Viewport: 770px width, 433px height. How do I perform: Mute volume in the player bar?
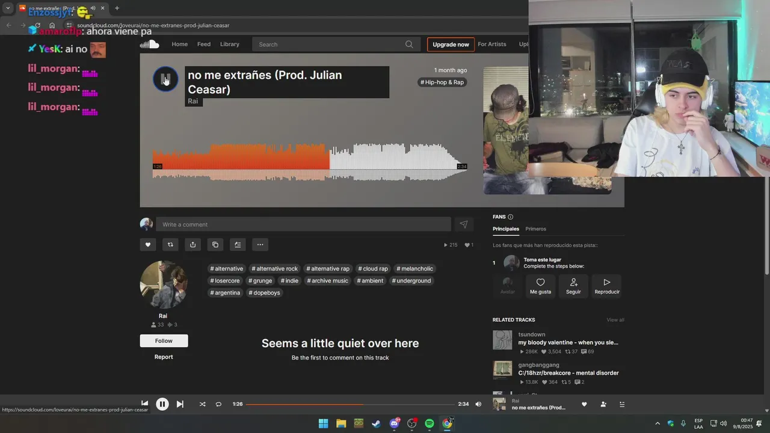click(478, 404)
